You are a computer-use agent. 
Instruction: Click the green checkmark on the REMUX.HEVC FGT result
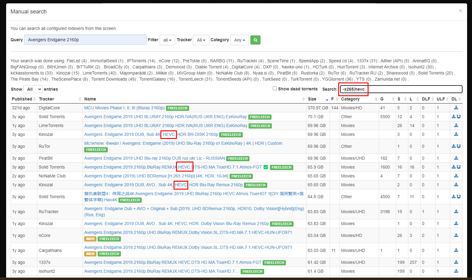point(265,167)
